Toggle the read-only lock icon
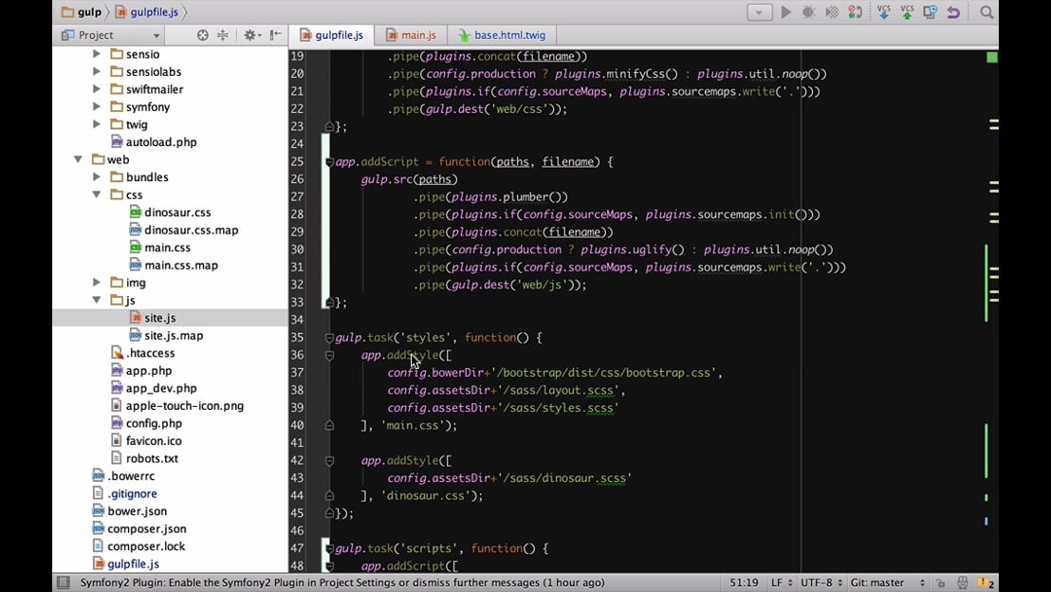The height and width of the screenshot is (592, 1051). click(940, 583)
